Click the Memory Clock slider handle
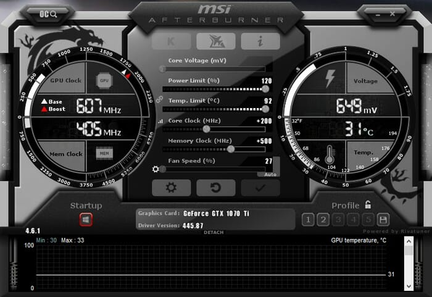The height and width of the screenshot is (297, 432). [x=231, y=149]
